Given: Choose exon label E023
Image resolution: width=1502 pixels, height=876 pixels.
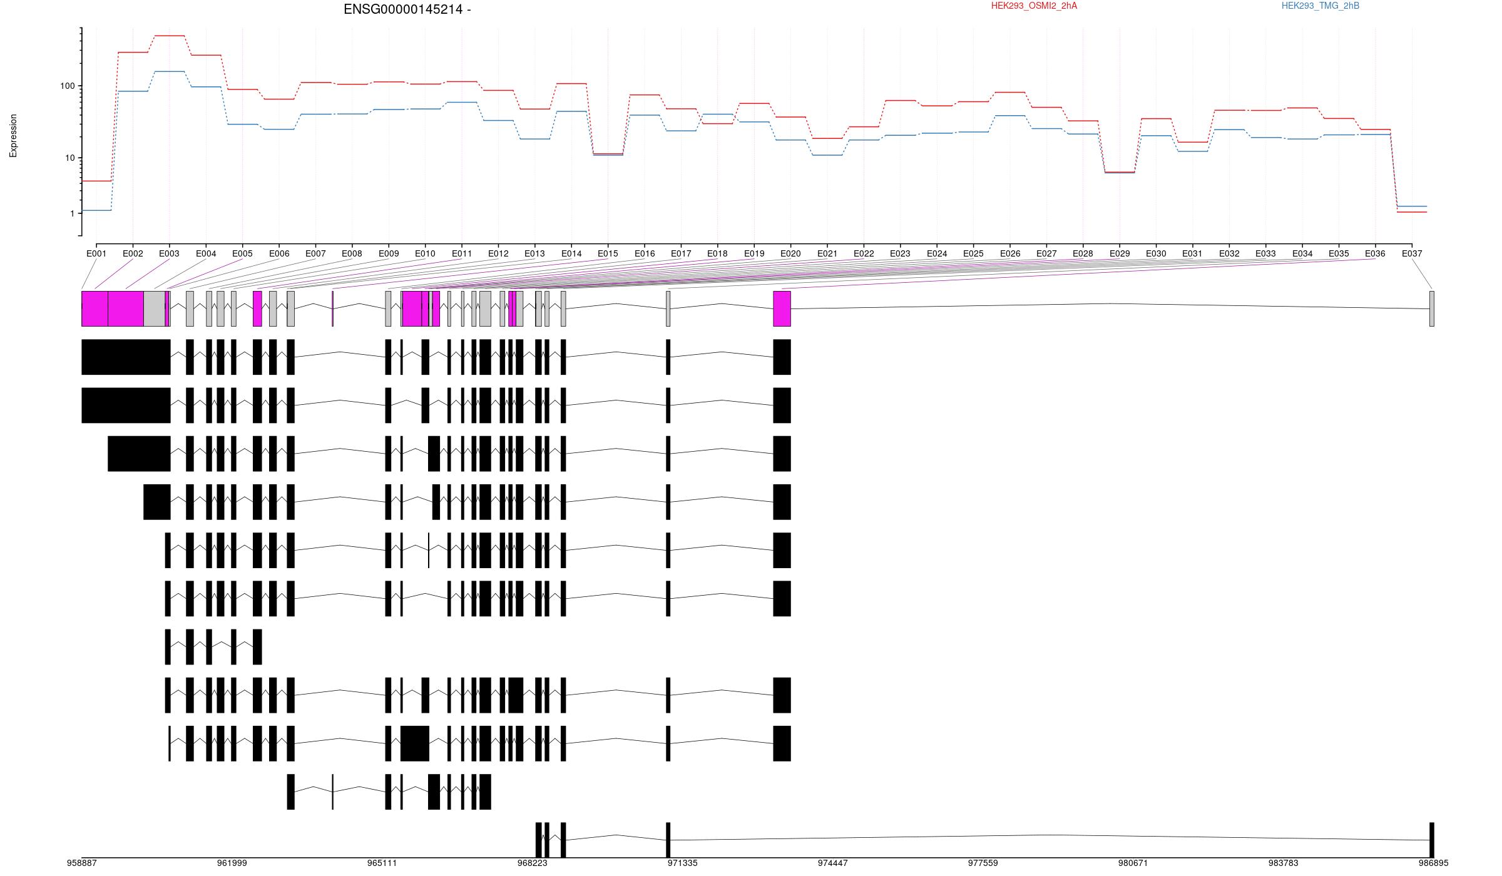Looking at the screenshot, I should (x=900, y=254).
